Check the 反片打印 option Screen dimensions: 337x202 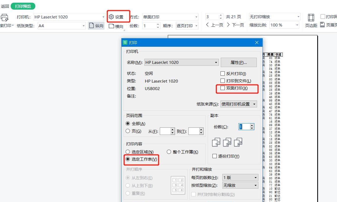[223, 73]
